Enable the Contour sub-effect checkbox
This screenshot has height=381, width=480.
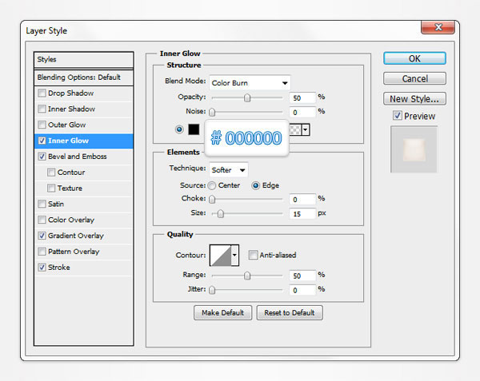point(51,173)
